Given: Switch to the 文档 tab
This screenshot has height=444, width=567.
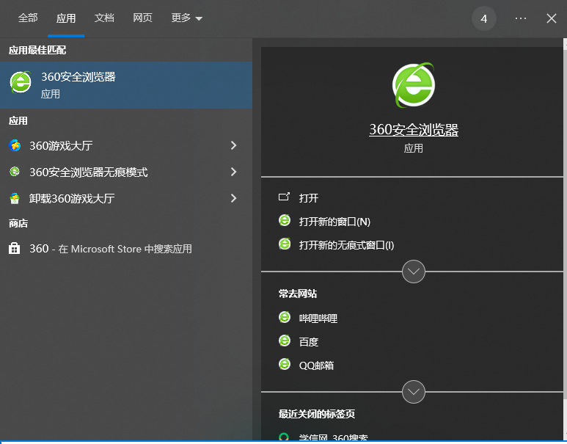Looking at the screenshot, I should pos(104,18).
